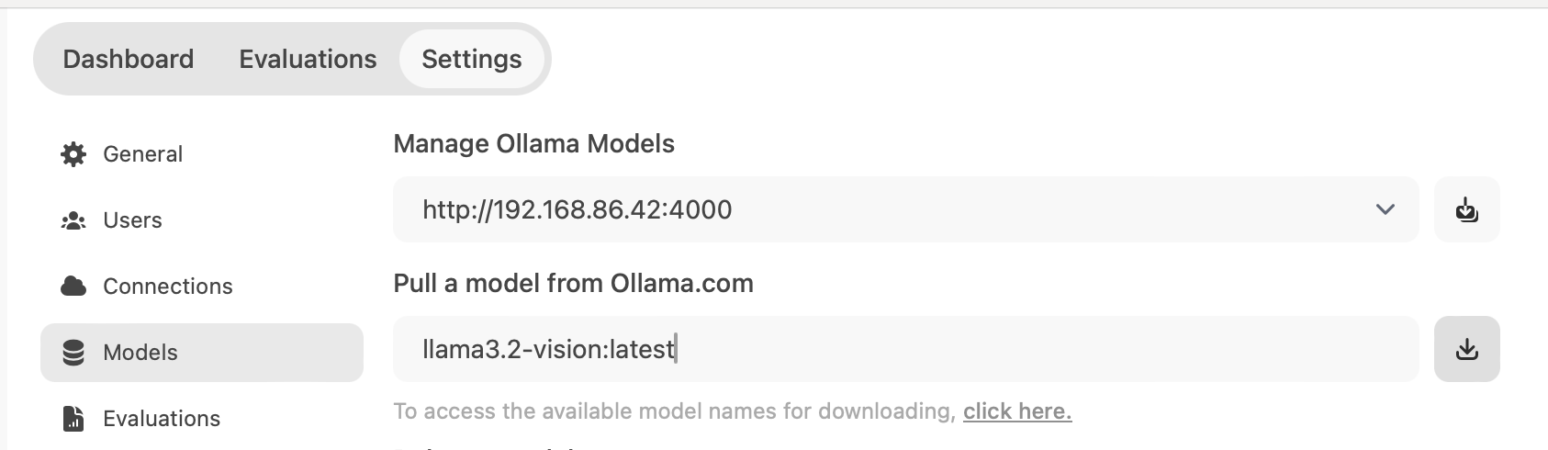Select the Models label in the sidebar
The height and width of the screenshot is (450, 1548).
tap(140, 353)
